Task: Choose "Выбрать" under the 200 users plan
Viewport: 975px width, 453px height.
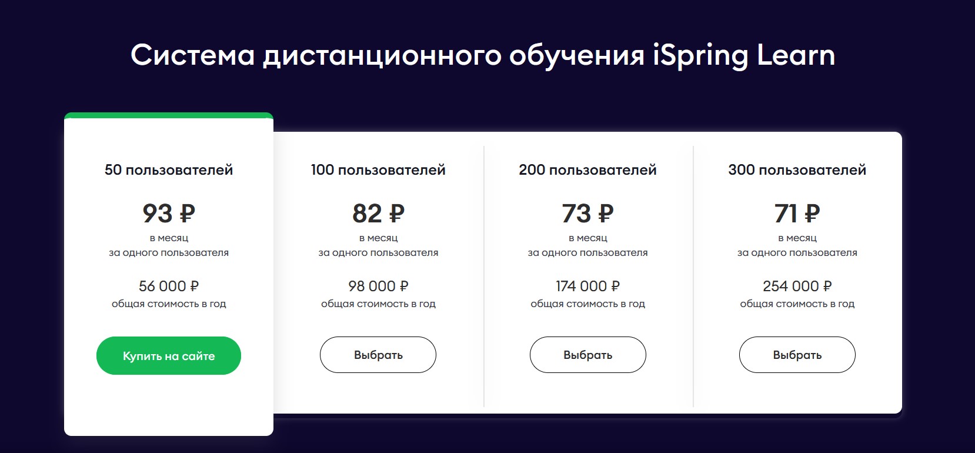Action: [587, 355]
